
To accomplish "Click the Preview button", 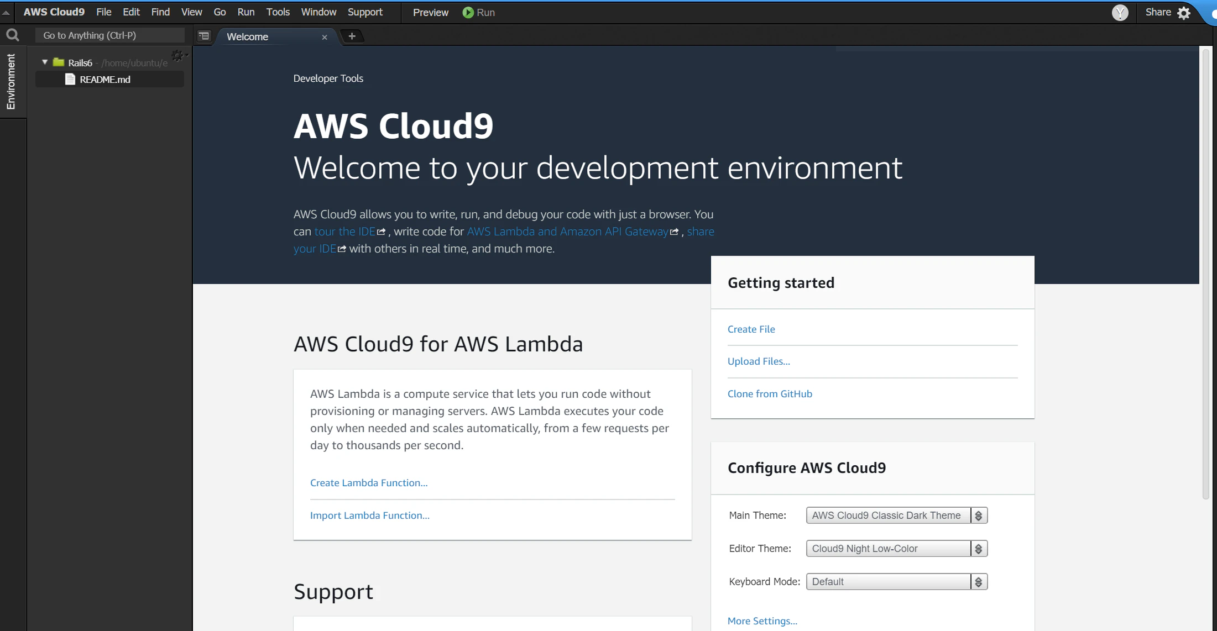I will (x=431, y=13).
